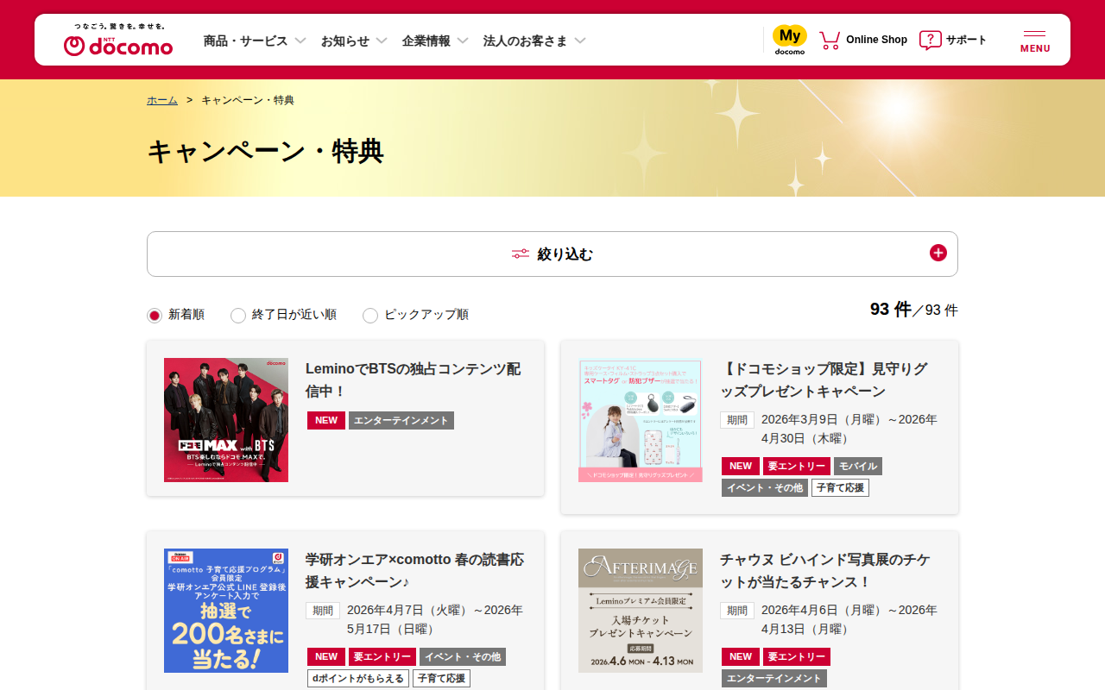Screen dimensions: 1105x690
Task: Go to ホーム breadcrumb link
Action: click(162, 100)
